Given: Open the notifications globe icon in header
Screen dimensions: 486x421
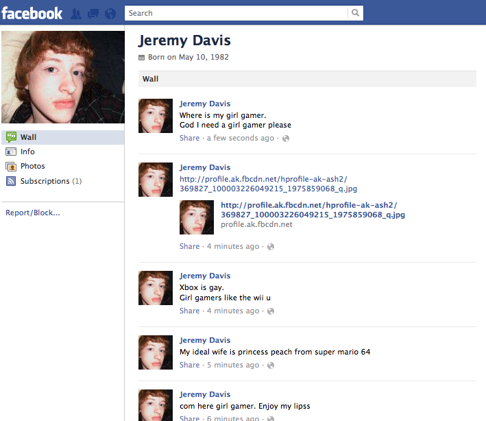Looking at the screenshot, I should [x=110, y=14].
